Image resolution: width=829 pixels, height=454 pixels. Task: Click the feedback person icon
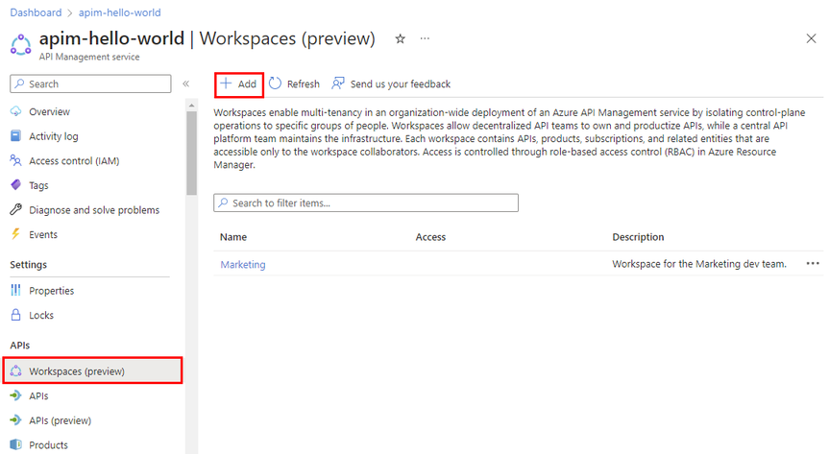click(x=338, y=84)
